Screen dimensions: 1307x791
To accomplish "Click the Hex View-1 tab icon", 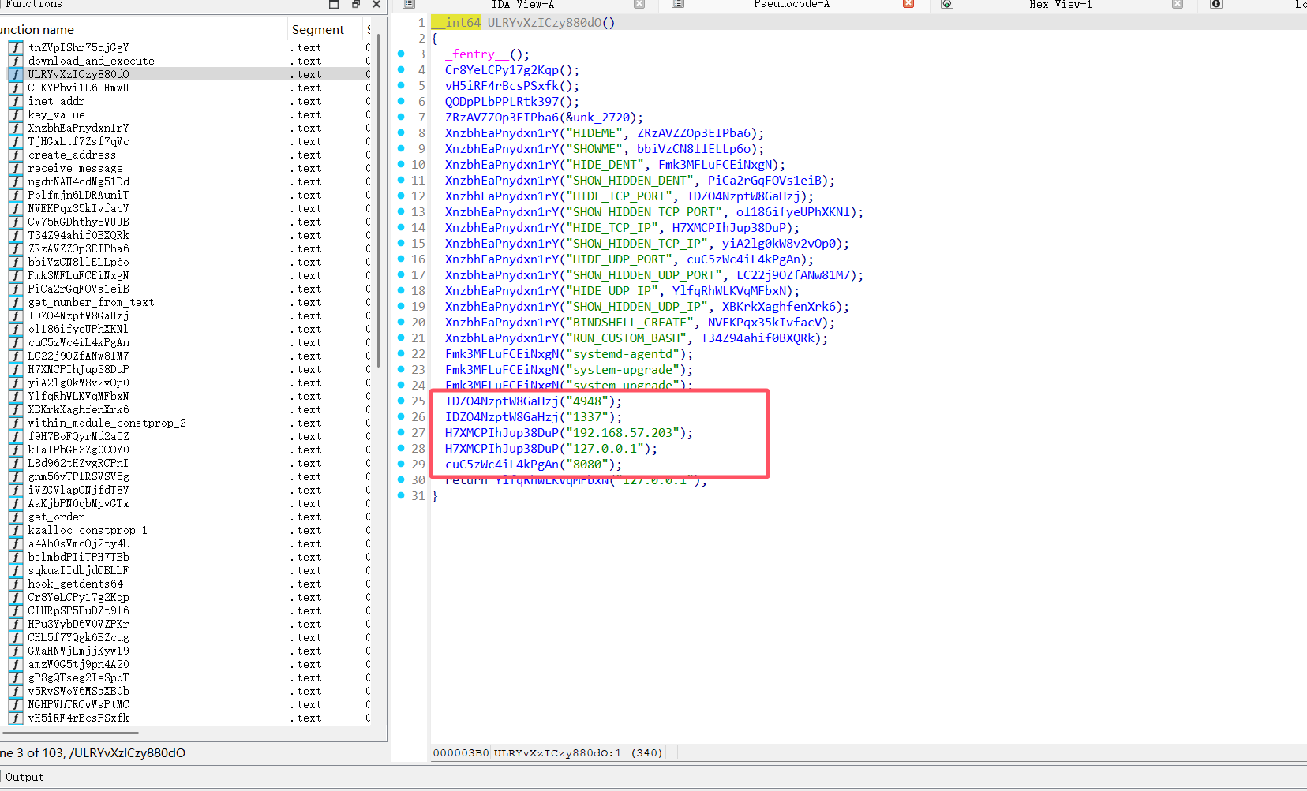I will point(947,4).
